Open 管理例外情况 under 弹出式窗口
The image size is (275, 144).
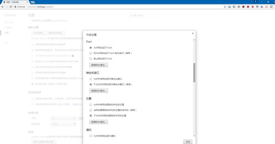point(98,91)
